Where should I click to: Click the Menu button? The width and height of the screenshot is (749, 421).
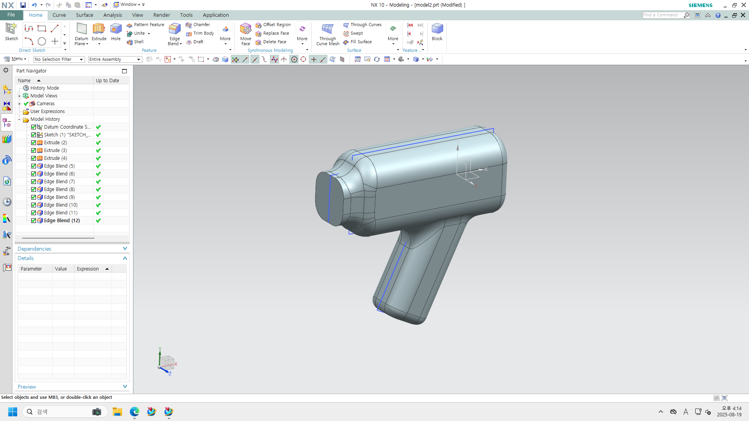click(15, 59)
